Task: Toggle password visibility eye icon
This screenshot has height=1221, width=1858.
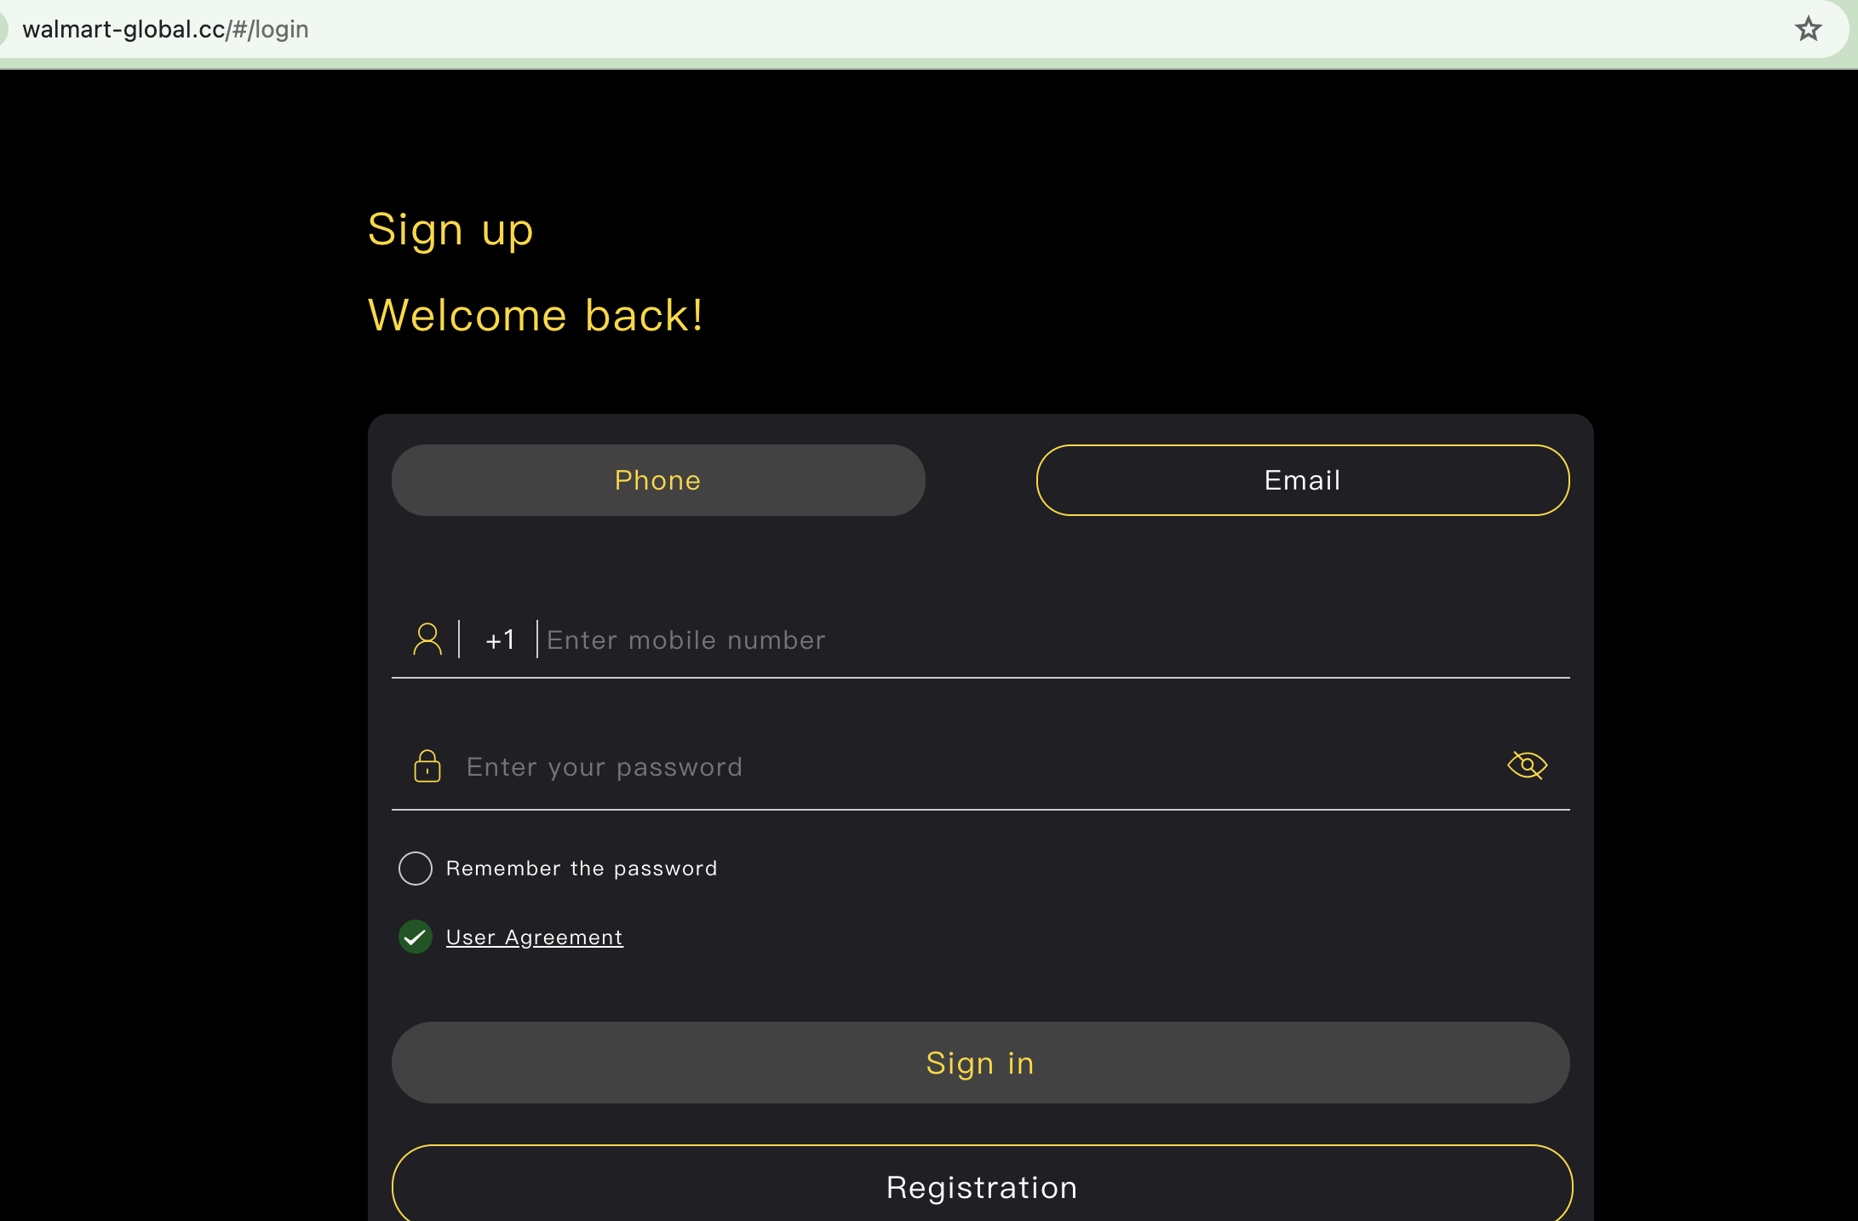Action: (x=1527, y=765)
